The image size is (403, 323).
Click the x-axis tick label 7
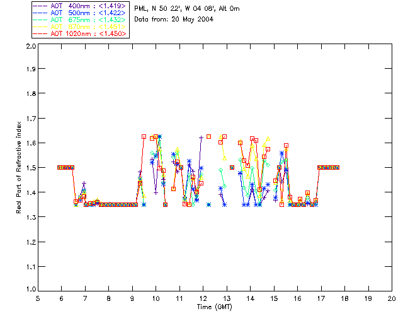coord(85,298)
